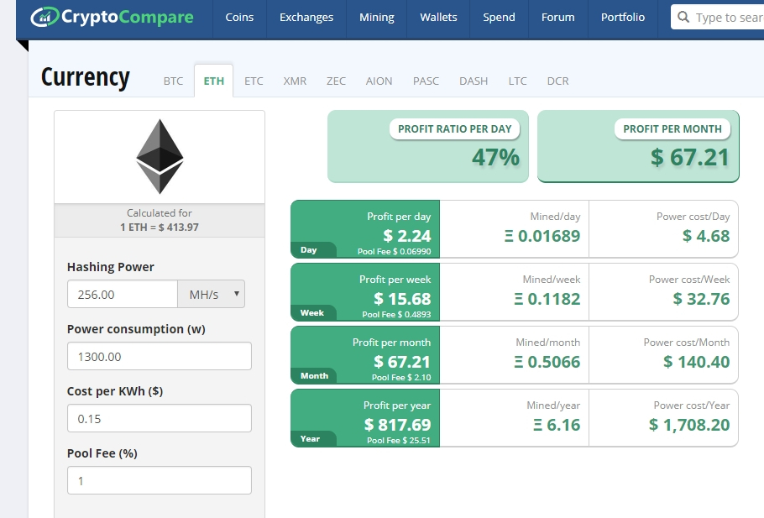Click the Week label badge
Screen dimensions: 764x518
[313, 313]
